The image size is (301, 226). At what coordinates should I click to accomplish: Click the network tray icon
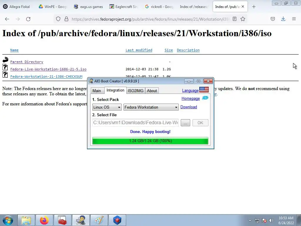pyautogui.click(x=257, y=221)
